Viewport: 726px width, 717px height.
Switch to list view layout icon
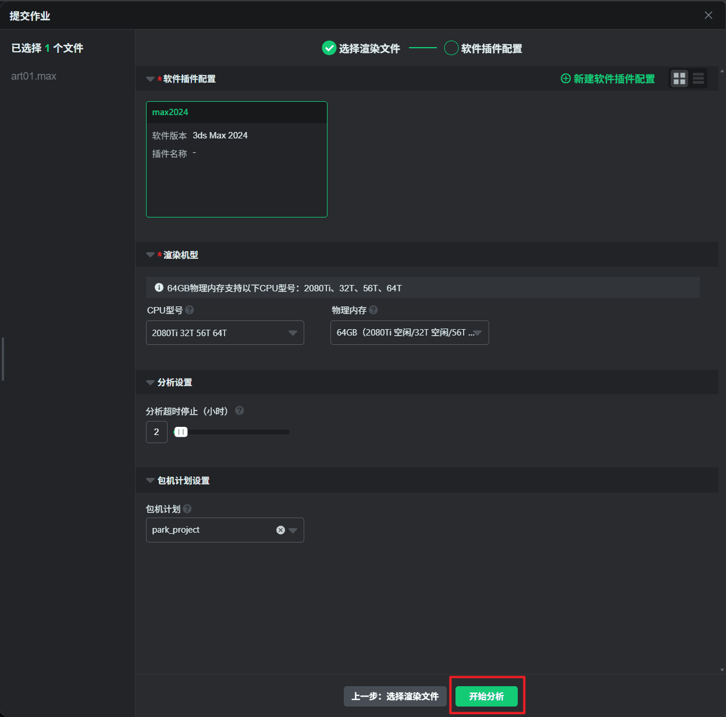coord(698,79)
